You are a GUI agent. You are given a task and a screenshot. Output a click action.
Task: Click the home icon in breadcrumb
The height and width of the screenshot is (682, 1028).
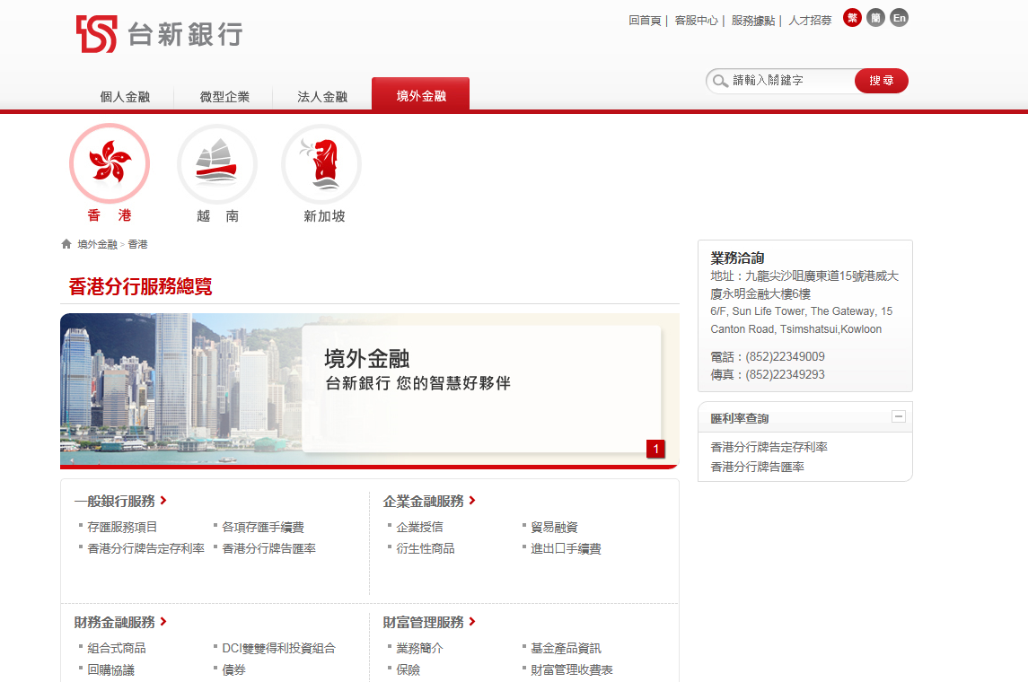(66, 244)
